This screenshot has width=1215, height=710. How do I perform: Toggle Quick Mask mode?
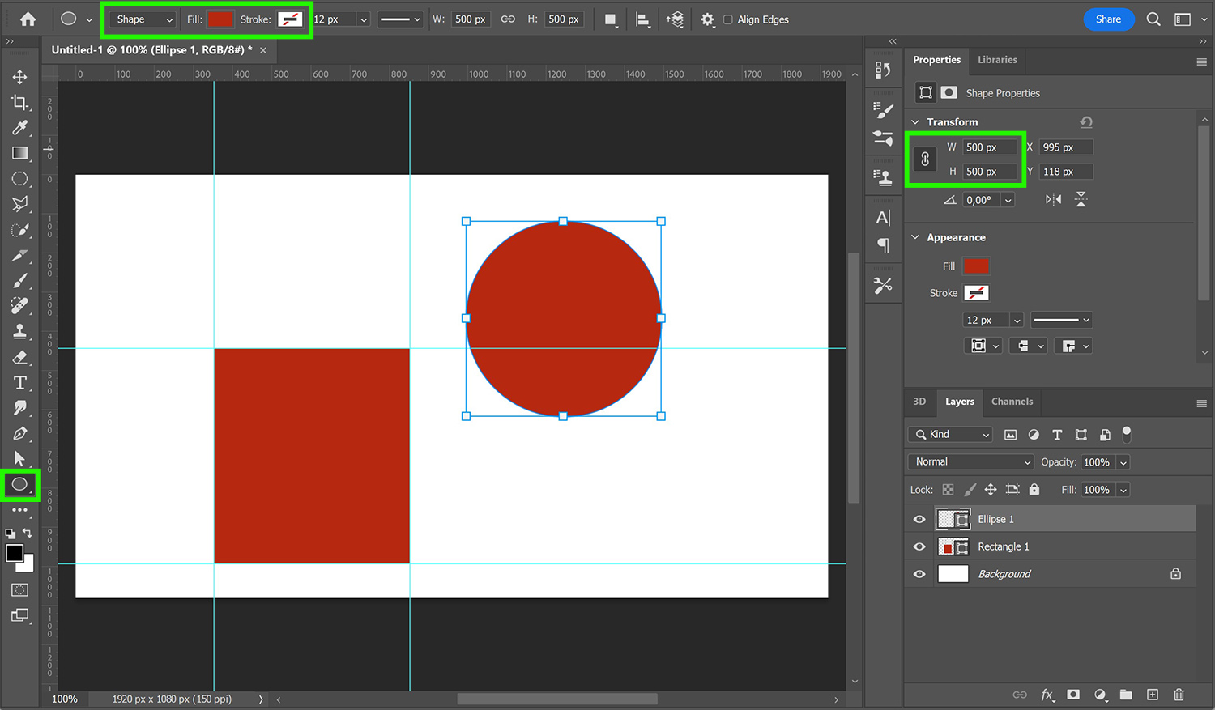pyautogui.click(x=19, y=590)
